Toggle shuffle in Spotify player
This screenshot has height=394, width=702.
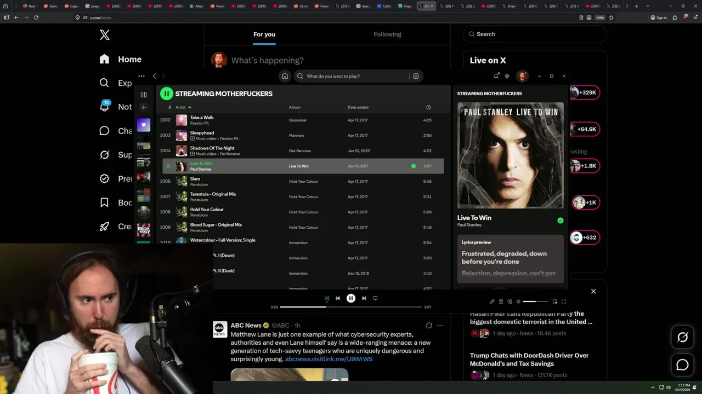tap(327, 298)
